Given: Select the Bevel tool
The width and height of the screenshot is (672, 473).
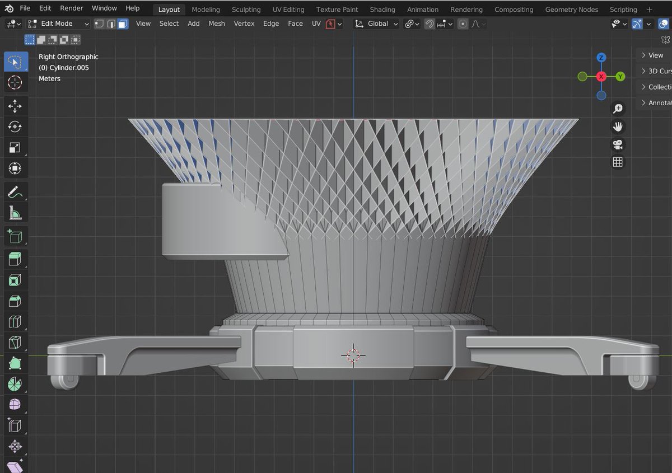Looking at the screenshot, I should 16,301.
